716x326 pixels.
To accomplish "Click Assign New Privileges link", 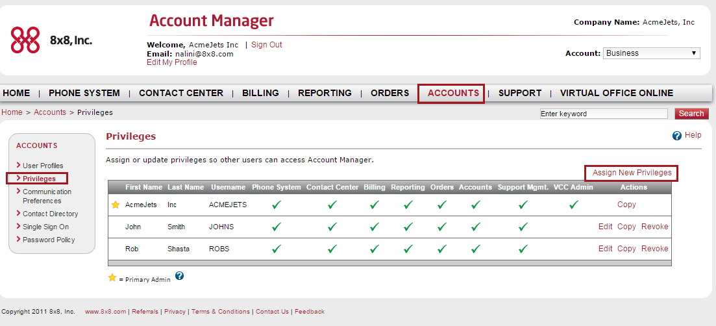I will point(632,173).
